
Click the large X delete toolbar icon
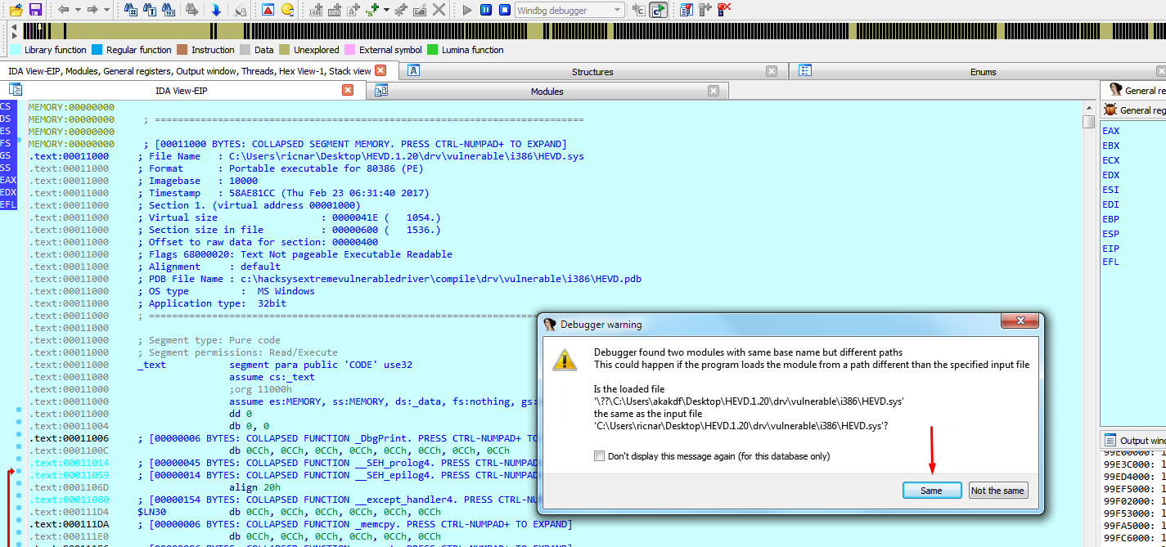click(x=439, y=10)
